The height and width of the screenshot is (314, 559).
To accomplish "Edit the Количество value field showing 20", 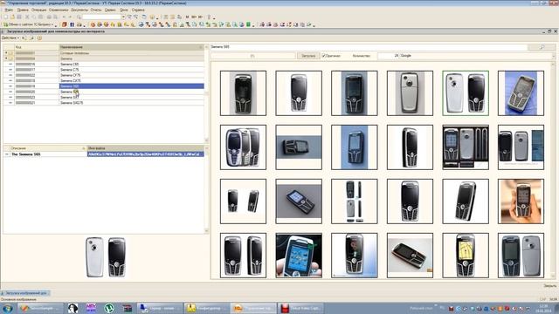I will pyautogui.click(x=388, y=56).
